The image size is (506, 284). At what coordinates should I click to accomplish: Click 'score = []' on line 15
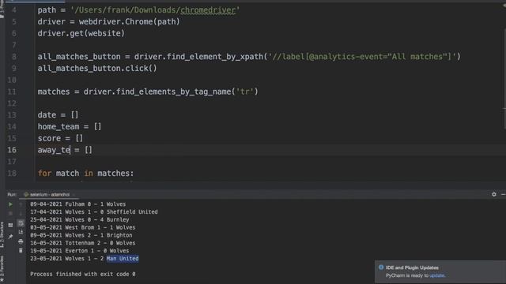(60, 139)
